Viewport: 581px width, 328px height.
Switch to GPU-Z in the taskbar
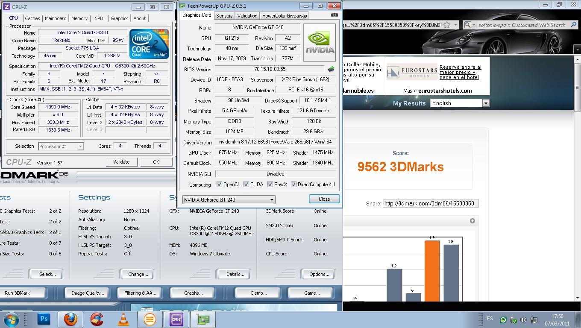(x=202, y=319)
